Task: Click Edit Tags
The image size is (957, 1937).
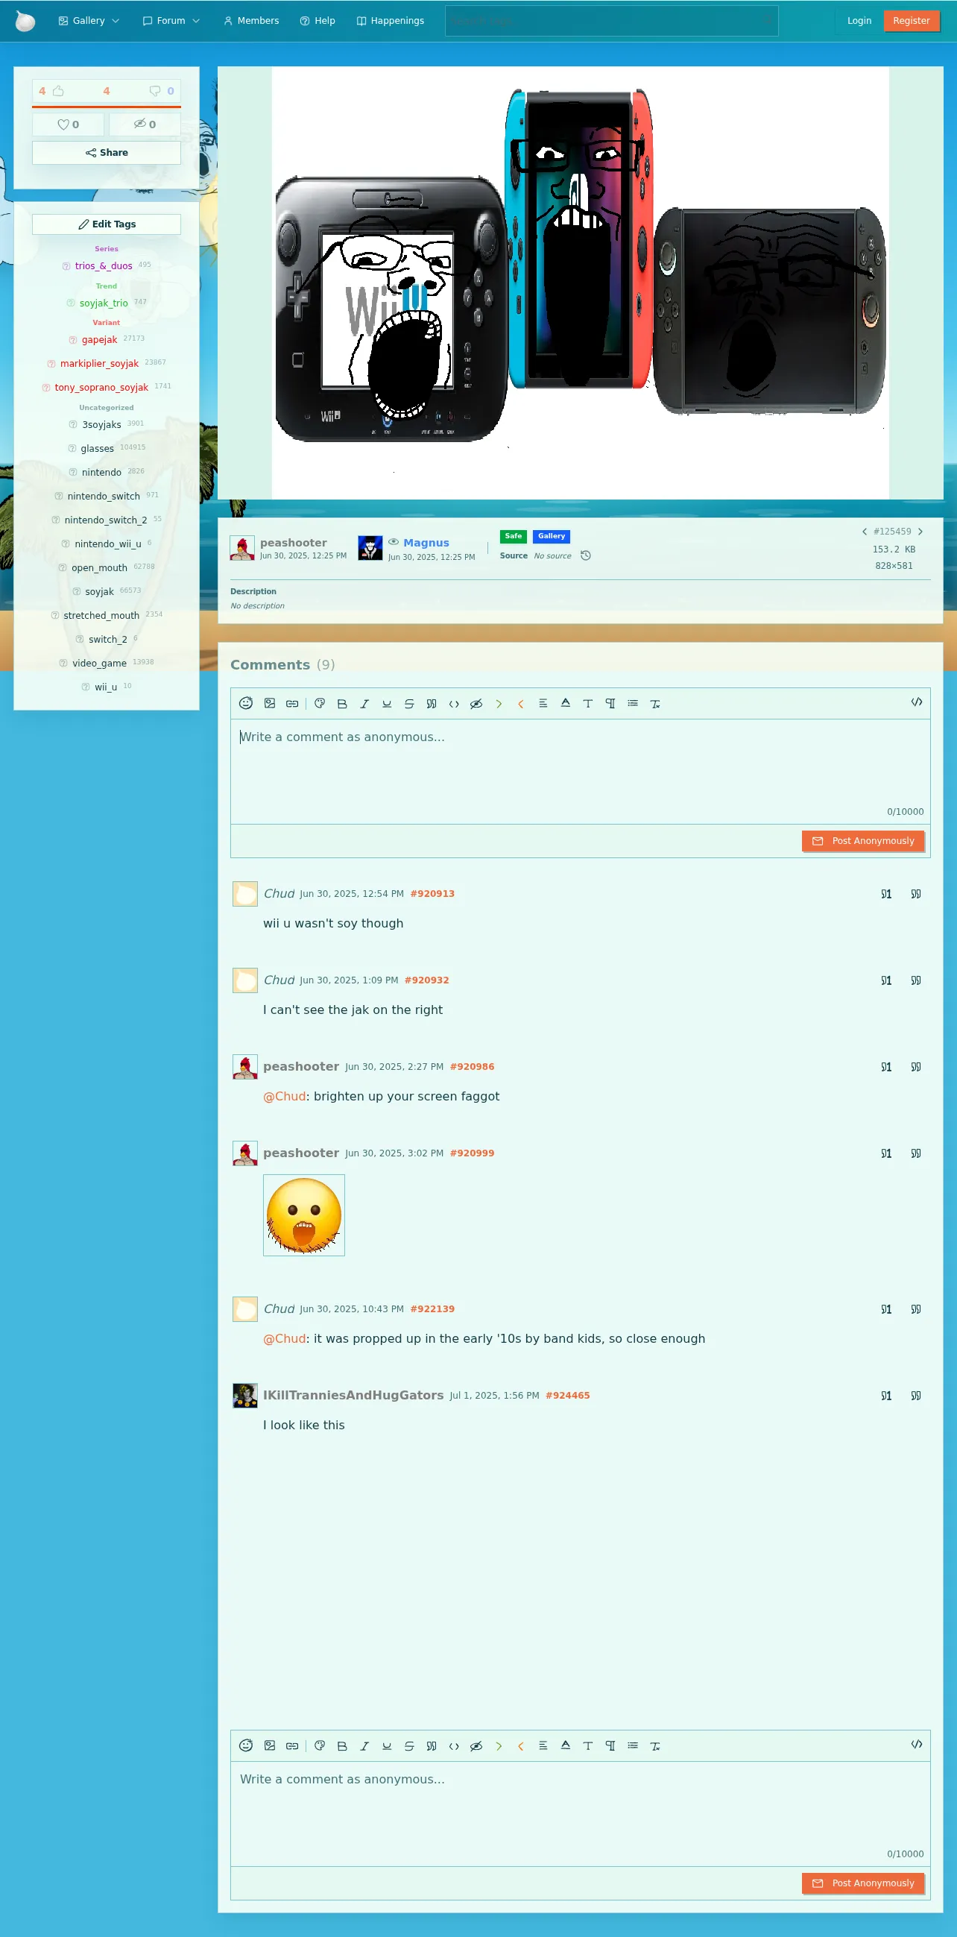Action: (107, 224)
